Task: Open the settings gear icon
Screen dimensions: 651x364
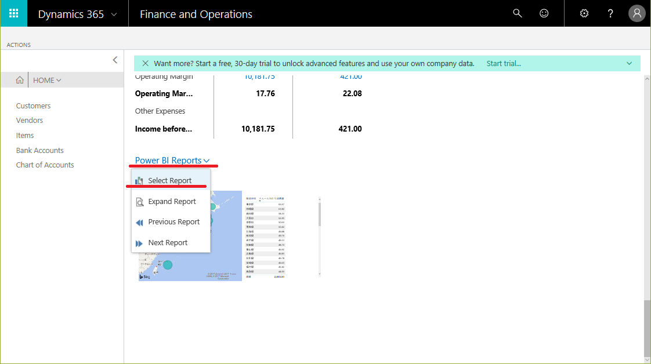Action: [x=584, y=14]
